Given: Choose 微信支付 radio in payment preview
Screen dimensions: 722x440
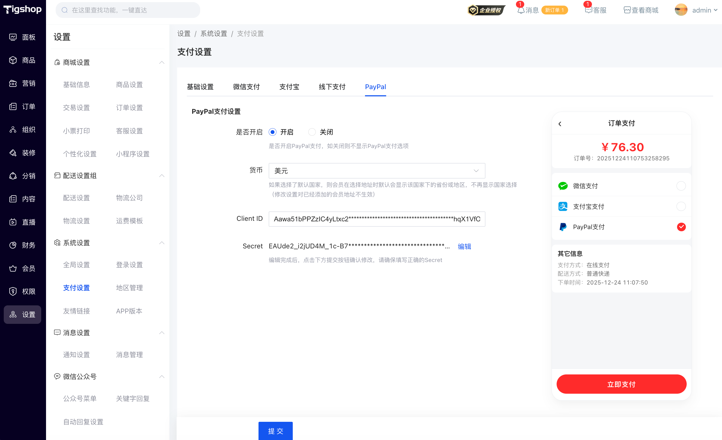Looking at the screenshot, I should point(681,186).
